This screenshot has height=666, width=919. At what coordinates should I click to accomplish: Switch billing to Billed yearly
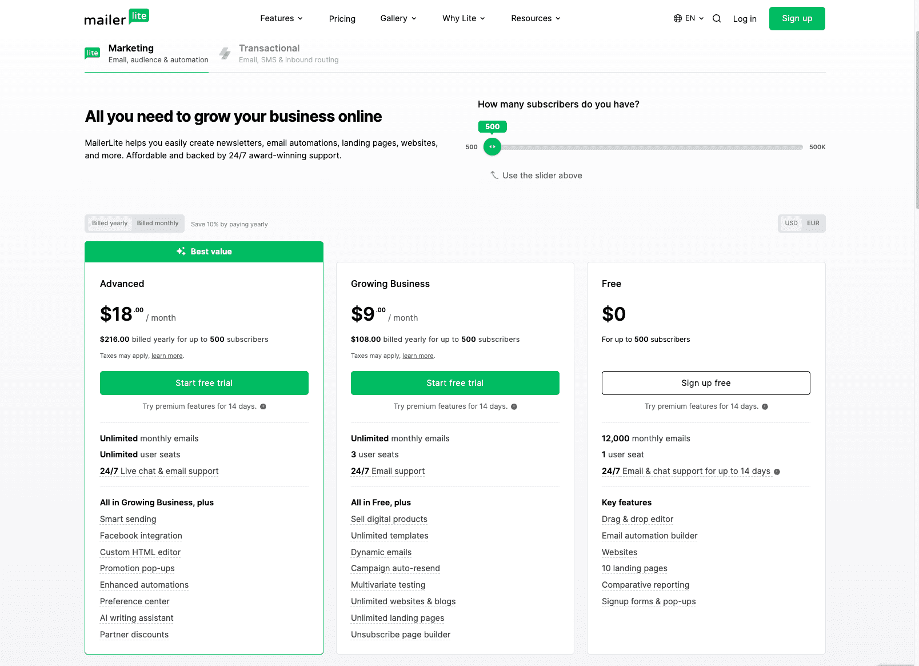click(110, 224)
